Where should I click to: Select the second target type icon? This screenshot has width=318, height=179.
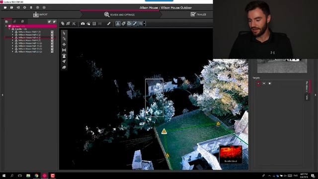(264, 84)
